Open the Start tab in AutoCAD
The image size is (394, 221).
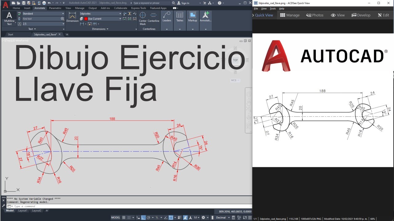point(10,34)
